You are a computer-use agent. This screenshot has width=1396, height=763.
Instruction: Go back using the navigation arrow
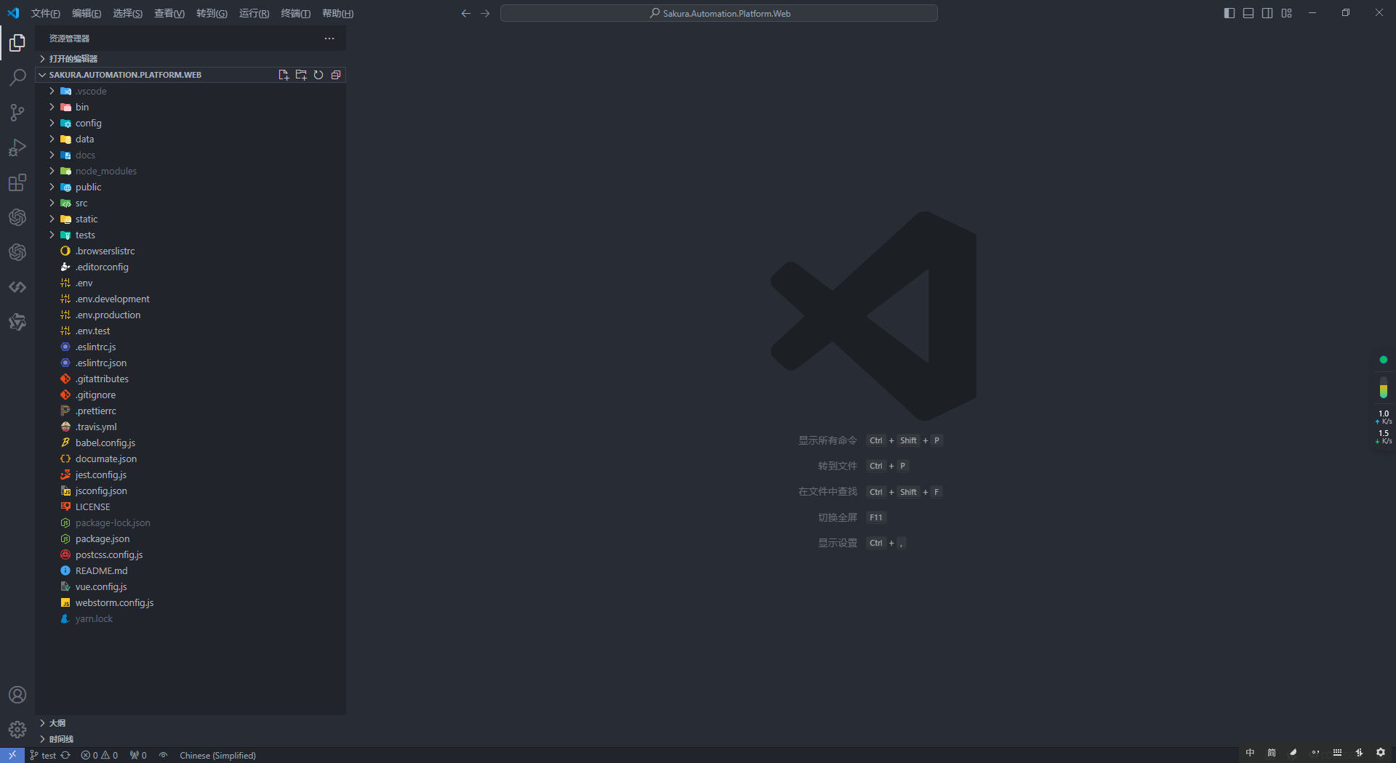(466, 13)
